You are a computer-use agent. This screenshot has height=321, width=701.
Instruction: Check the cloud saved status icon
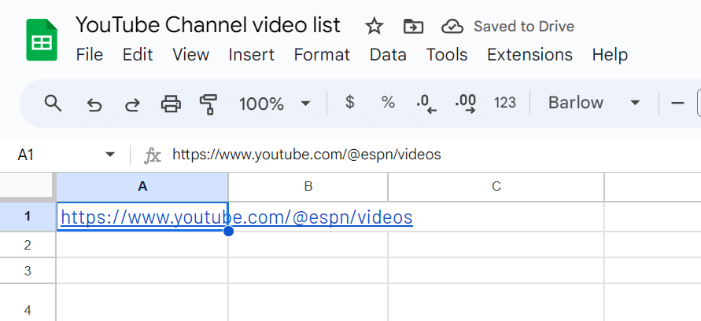452,27
